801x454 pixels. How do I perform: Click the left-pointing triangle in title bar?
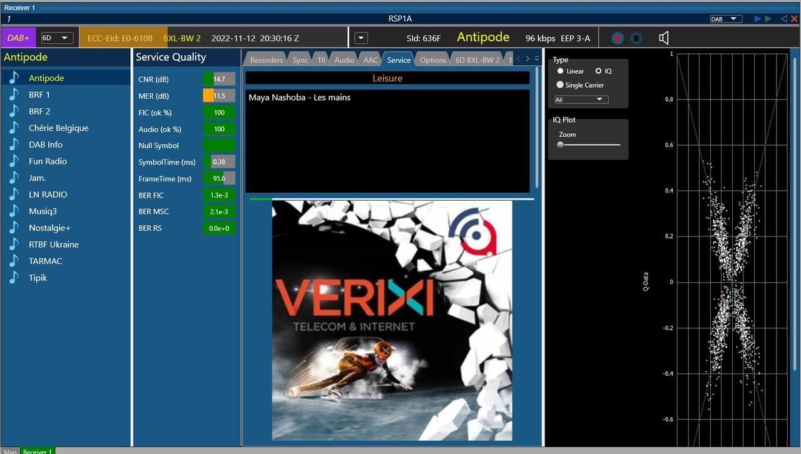pyautogui.click(x=784, y=19)
